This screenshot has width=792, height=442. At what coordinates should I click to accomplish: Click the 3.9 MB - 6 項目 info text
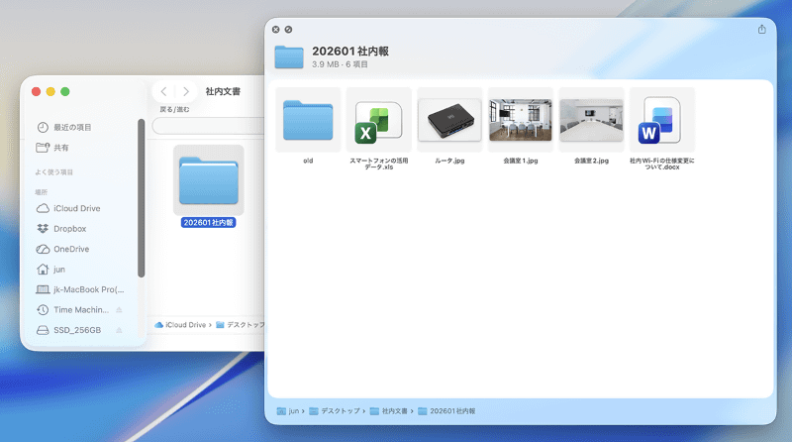pos(340,64)
